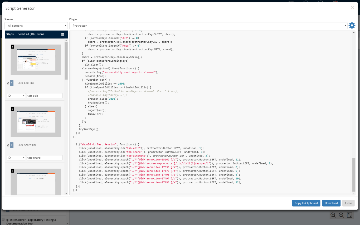Click the zoom out magnifier icon

coord(341,215)
